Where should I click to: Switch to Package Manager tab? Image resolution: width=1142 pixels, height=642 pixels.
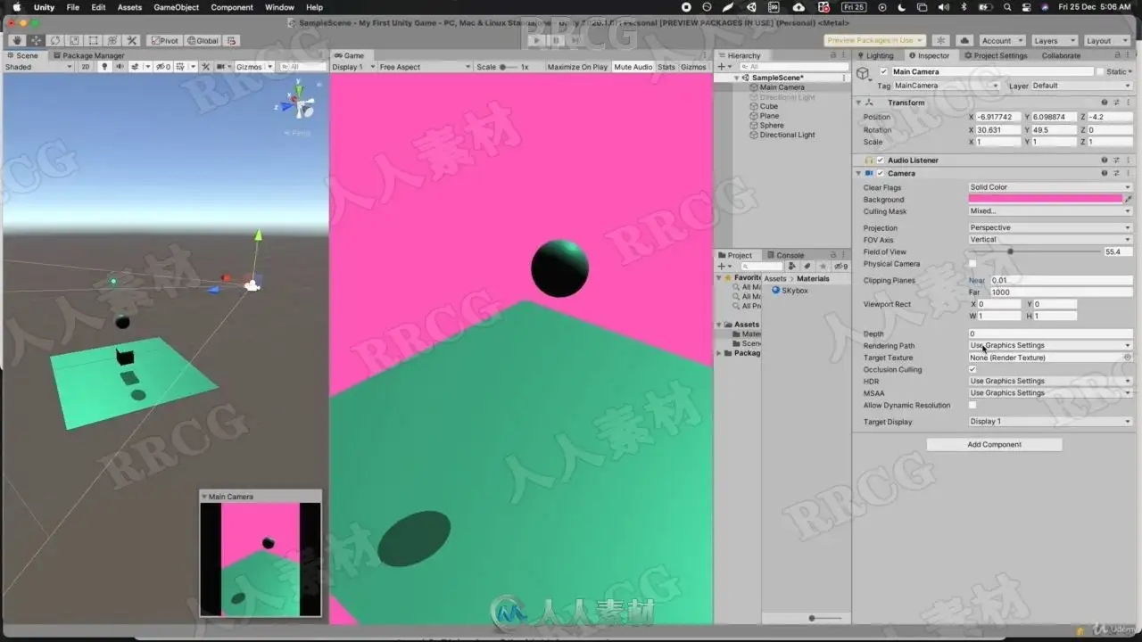(87, 55)
